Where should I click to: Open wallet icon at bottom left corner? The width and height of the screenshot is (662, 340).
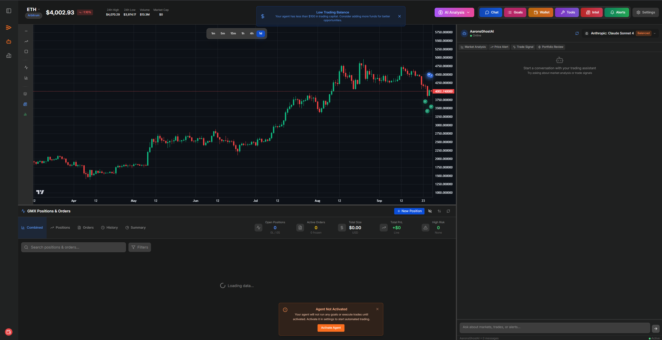pyautogui.click(x=9, y=332)
